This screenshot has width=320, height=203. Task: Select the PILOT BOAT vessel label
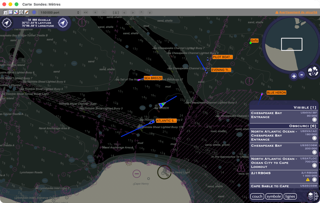[223, 57]
